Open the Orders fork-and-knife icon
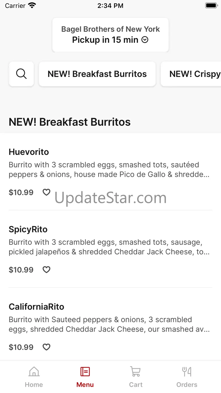 187,371
